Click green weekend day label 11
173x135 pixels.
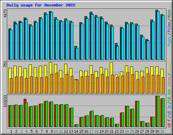(x=61, y=131)
